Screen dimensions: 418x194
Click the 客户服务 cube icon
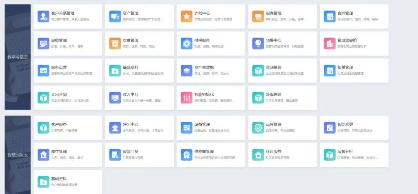(x=43, y=127)
